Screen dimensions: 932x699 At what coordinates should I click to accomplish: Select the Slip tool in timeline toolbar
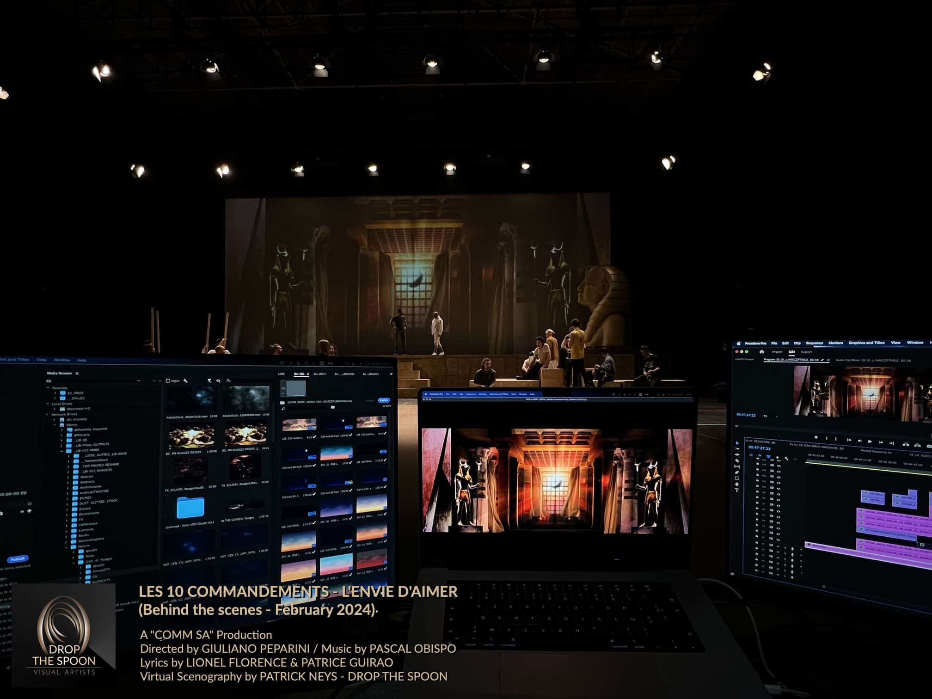point(737,466)
